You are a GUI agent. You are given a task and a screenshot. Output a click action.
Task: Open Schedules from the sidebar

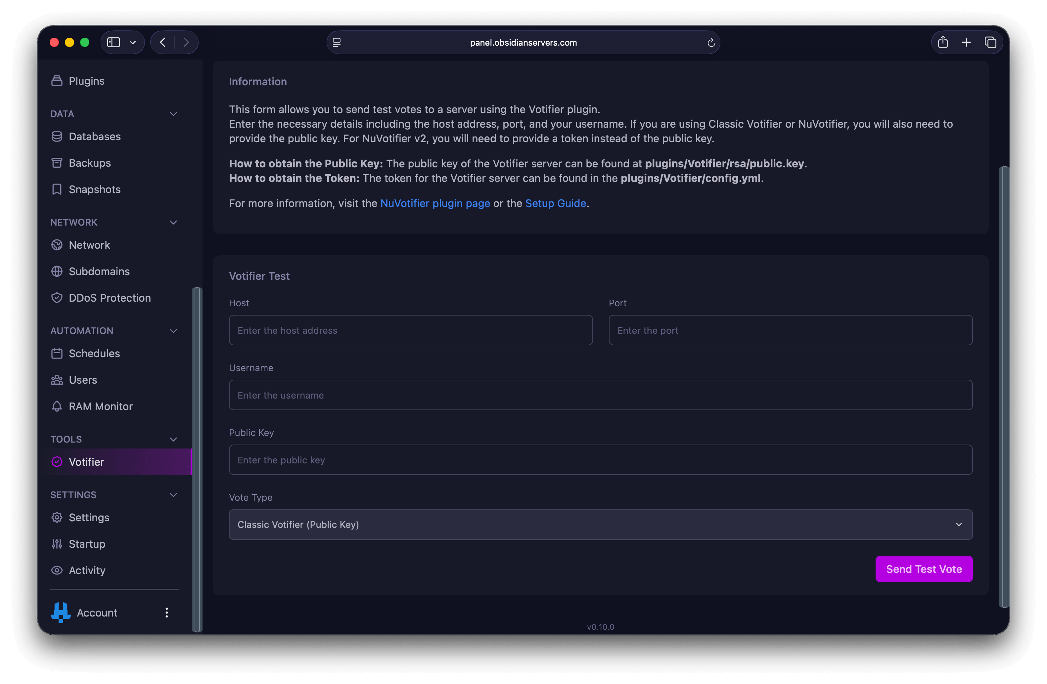(94, 354)
